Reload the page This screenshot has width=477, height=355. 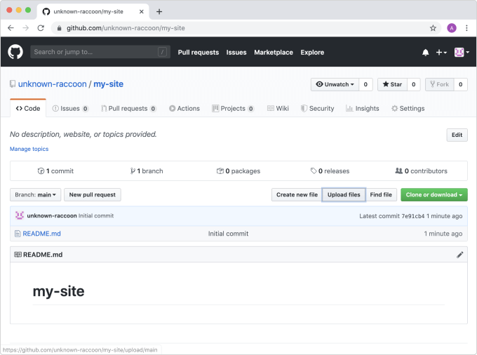[41, 28]
